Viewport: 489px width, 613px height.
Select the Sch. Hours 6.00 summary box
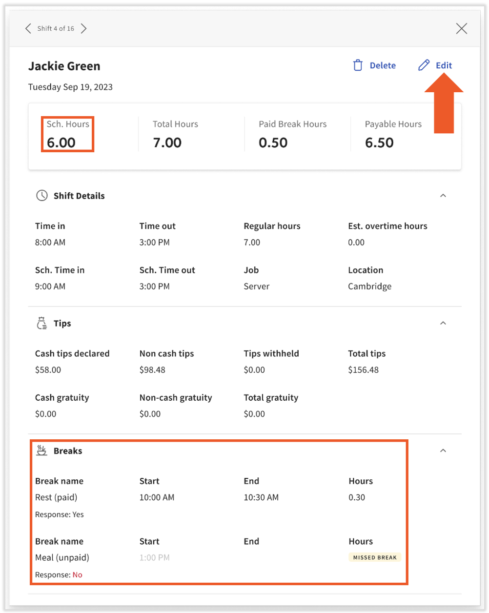pyautogui.click(x=67, y=134)
